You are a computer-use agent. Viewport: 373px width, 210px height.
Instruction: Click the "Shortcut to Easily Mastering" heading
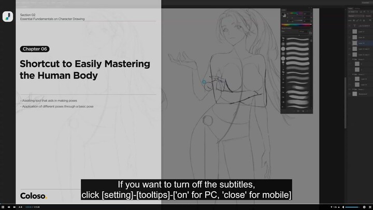click(85, 64)
